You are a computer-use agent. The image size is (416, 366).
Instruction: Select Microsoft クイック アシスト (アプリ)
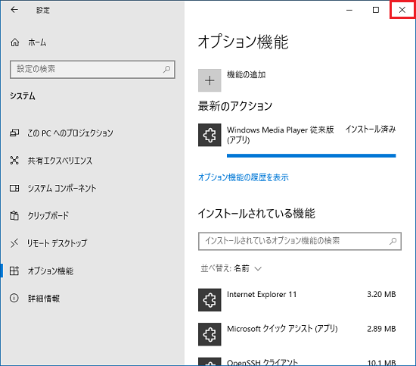point(282,329)
